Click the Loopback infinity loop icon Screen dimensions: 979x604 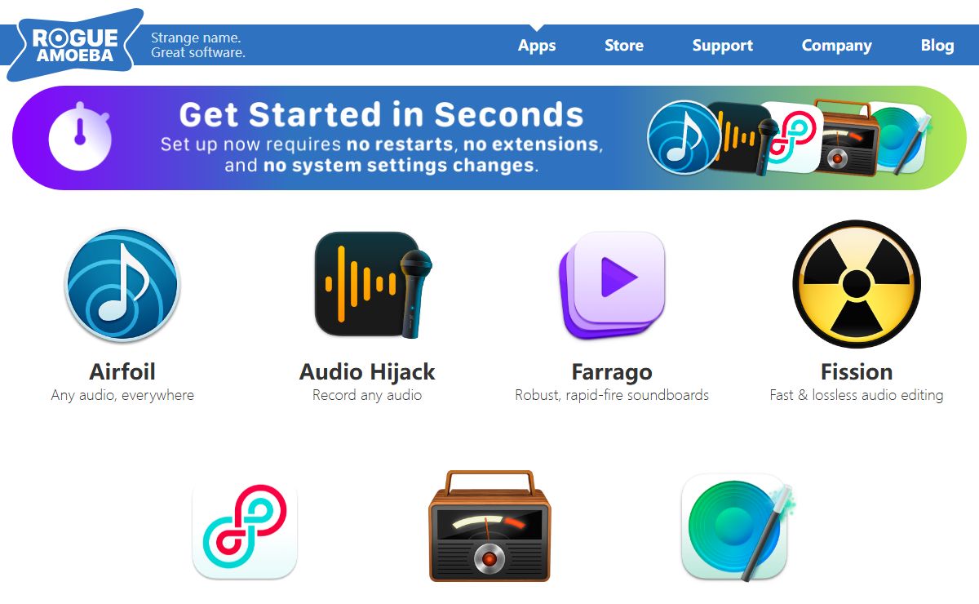(x=245, y=531)
